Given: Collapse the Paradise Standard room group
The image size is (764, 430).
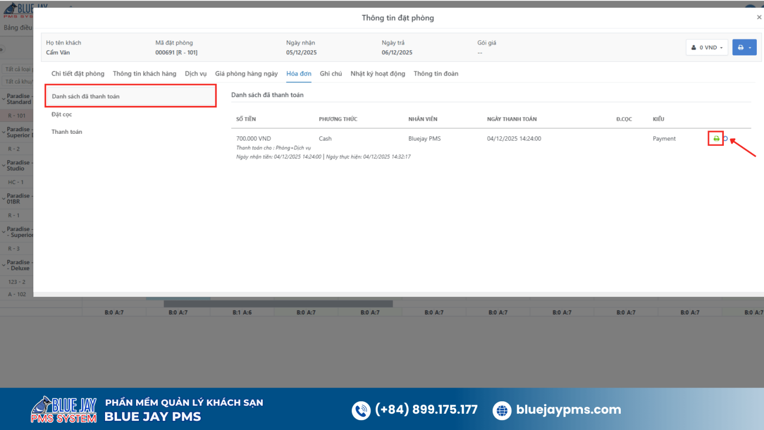Looking at the screenshot, I should pos(4,99).
